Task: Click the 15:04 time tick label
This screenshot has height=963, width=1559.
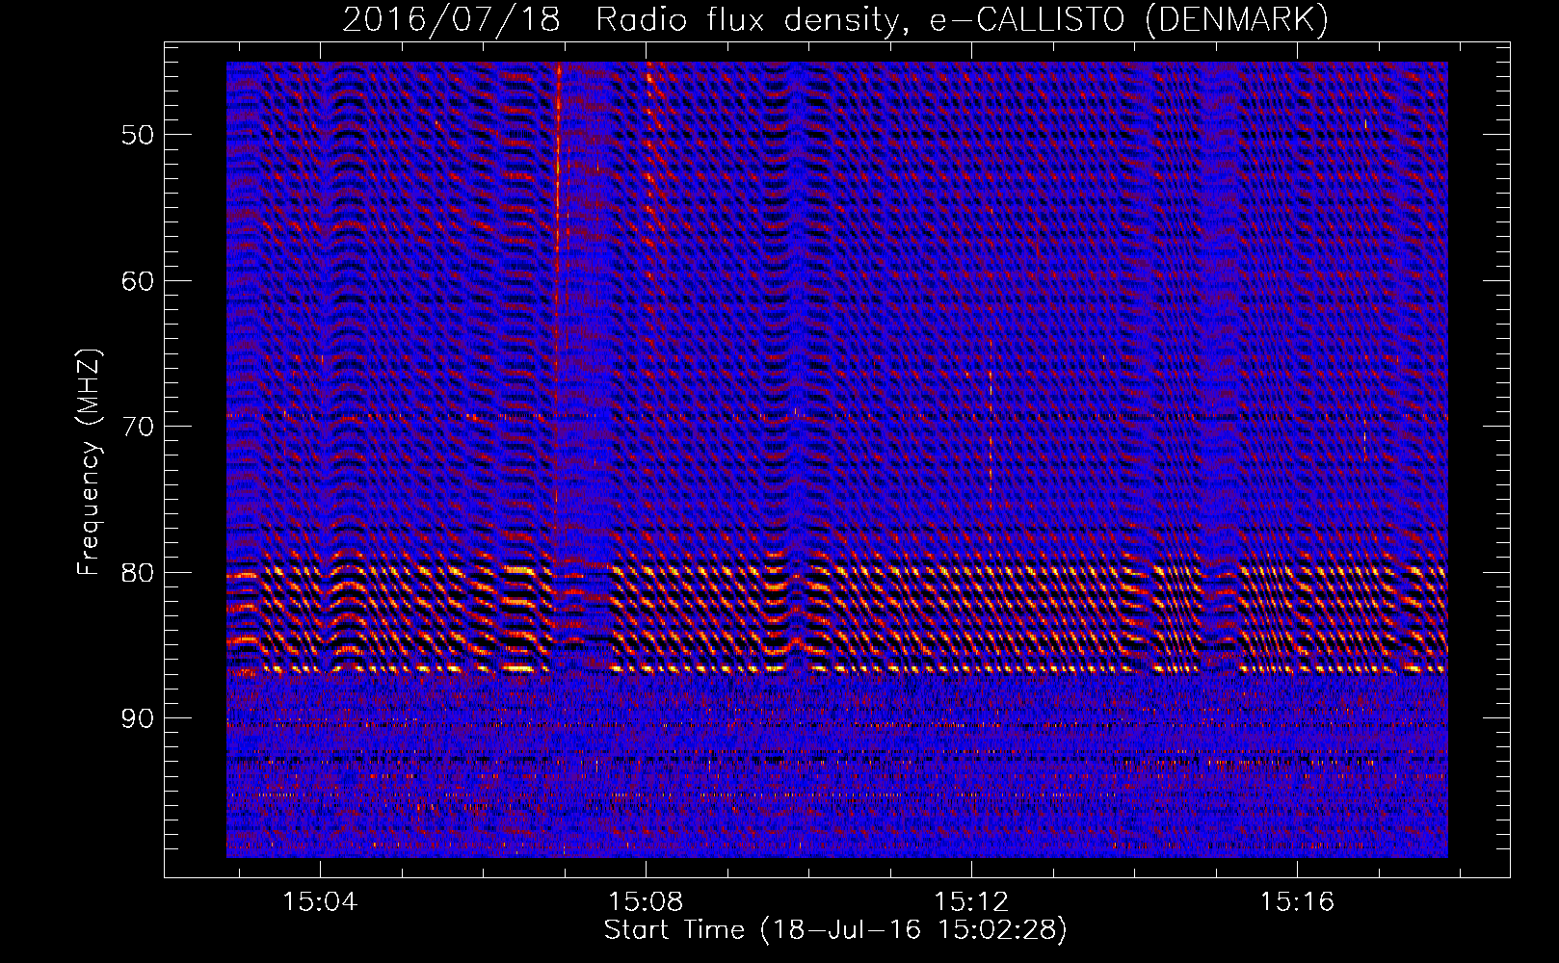Action: click(320, 901)
